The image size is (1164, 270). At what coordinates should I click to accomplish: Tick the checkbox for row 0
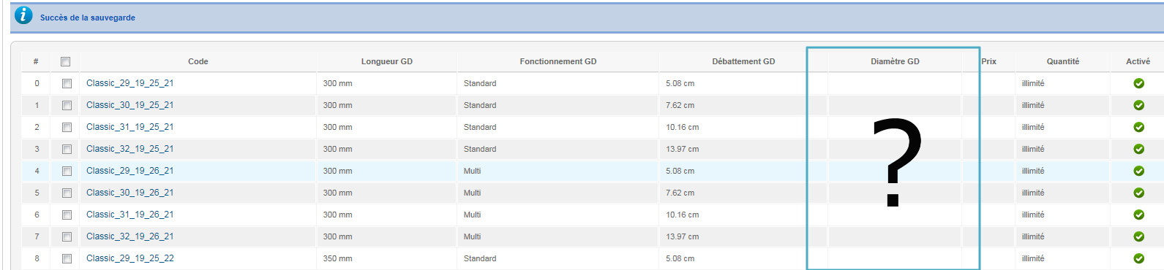coord(67,84)
